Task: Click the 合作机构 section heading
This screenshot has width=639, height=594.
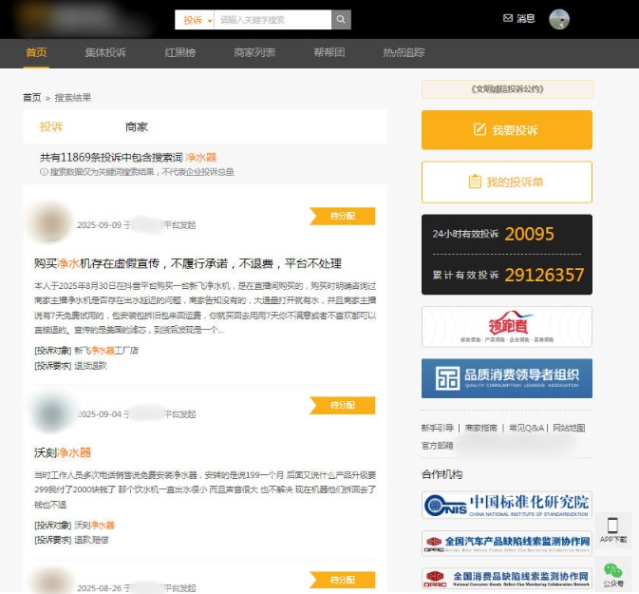Action: (442, 474)
